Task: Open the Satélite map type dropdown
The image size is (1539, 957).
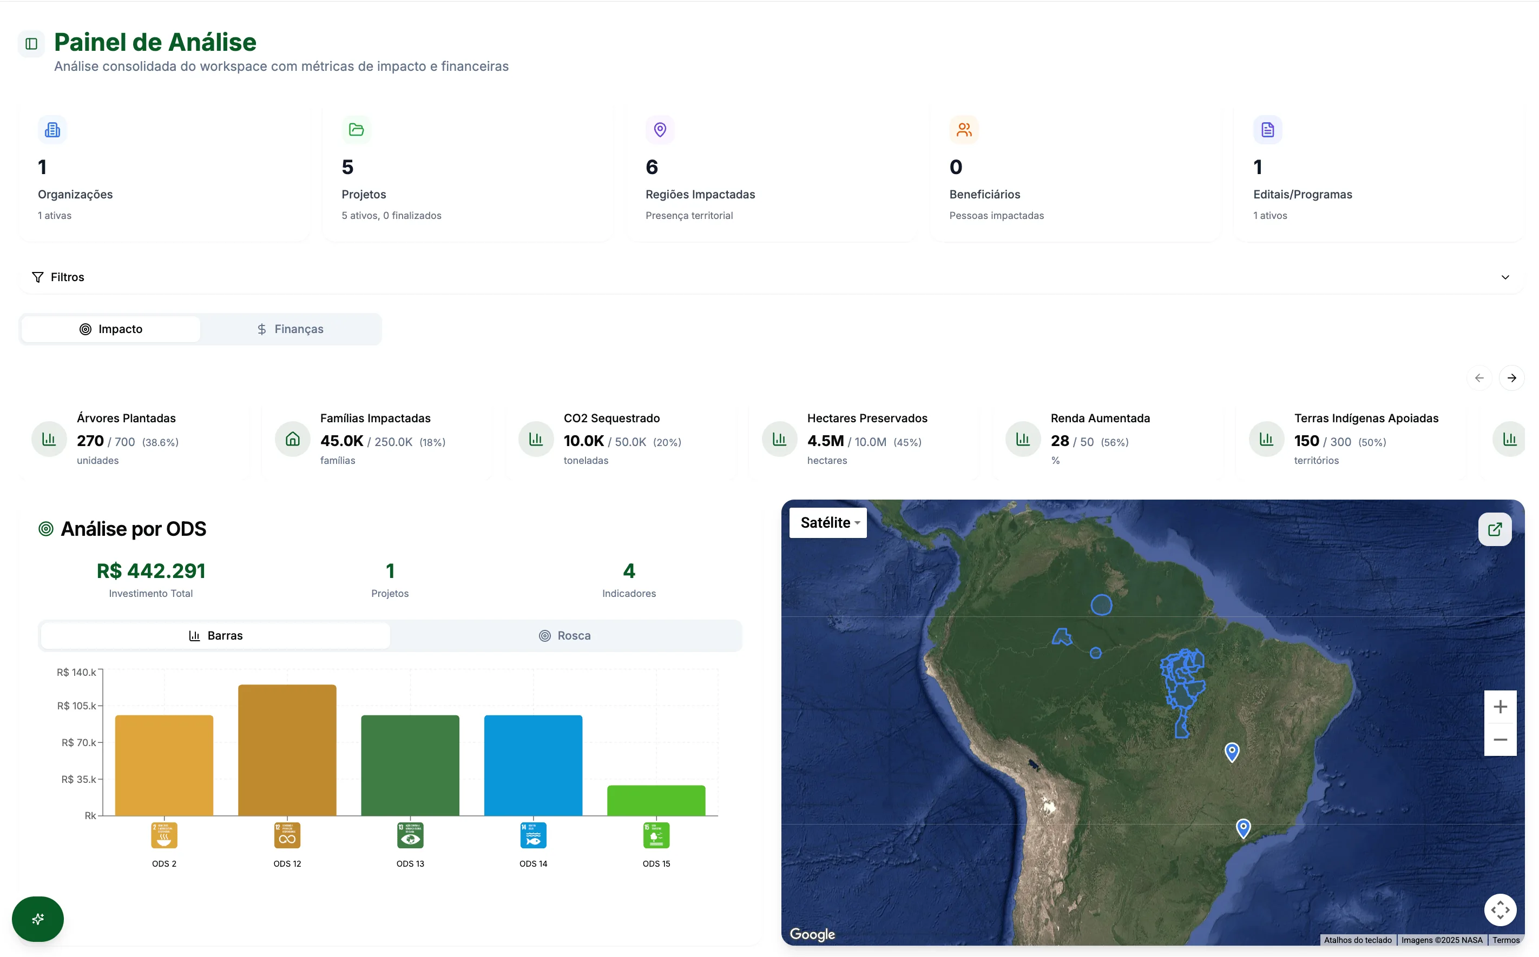Action: (828, 523)
